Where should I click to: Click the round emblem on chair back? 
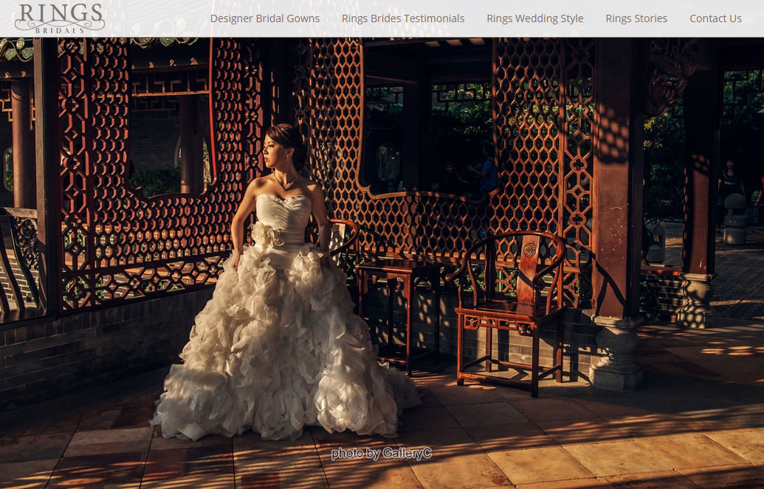click(x=529, y=249)
